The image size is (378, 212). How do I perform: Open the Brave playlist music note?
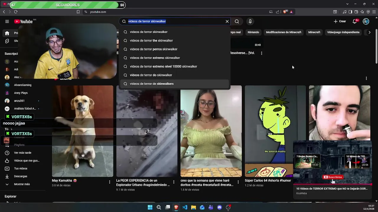344,12
